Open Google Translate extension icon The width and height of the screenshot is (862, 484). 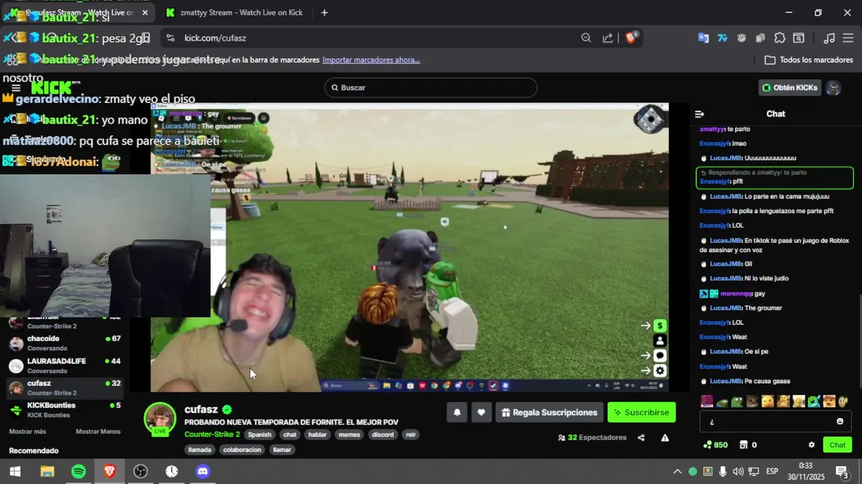click(x=703, y=38)
